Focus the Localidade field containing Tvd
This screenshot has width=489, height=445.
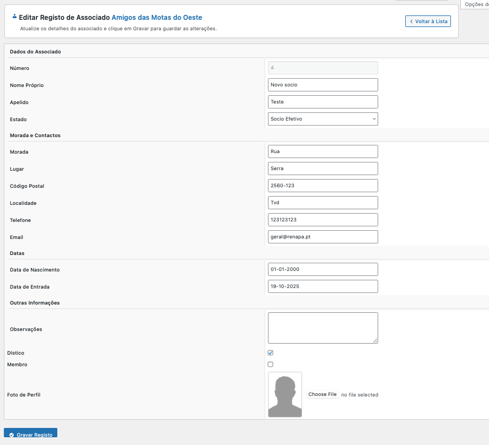pos(323,203)
